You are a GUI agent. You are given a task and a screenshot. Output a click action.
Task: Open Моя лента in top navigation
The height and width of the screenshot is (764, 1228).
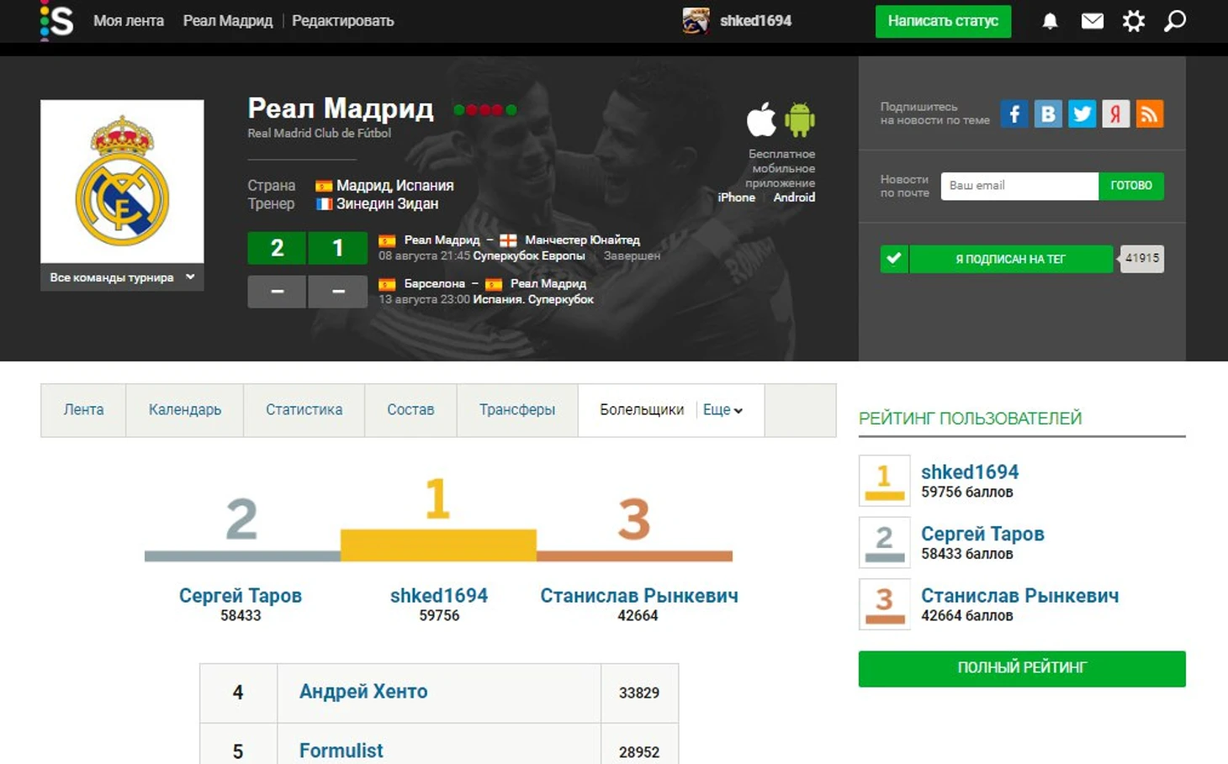tap(129, 21)
